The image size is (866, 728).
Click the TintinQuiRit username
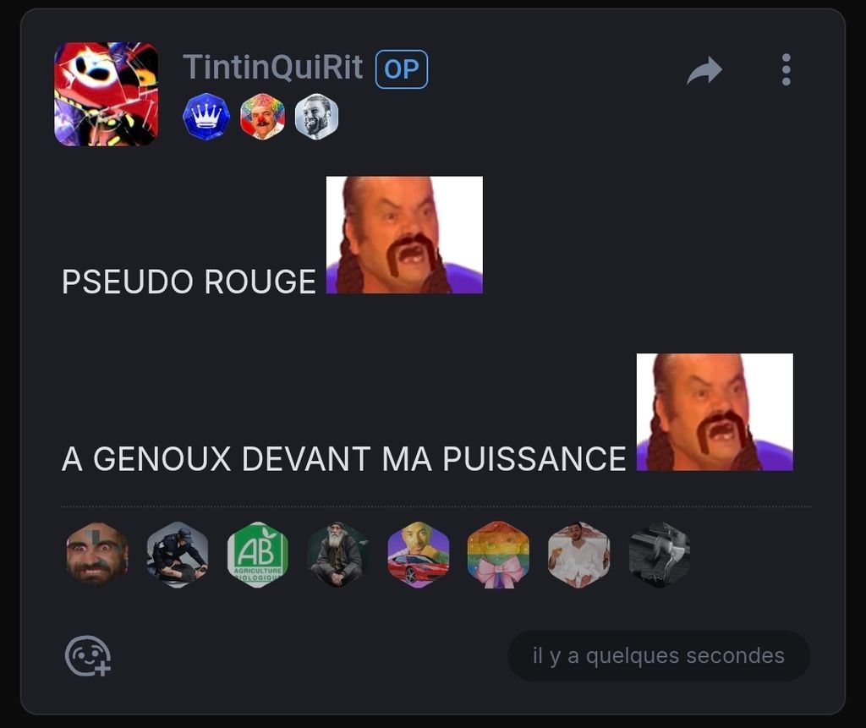pyautogui.click(x=273, y=68)
